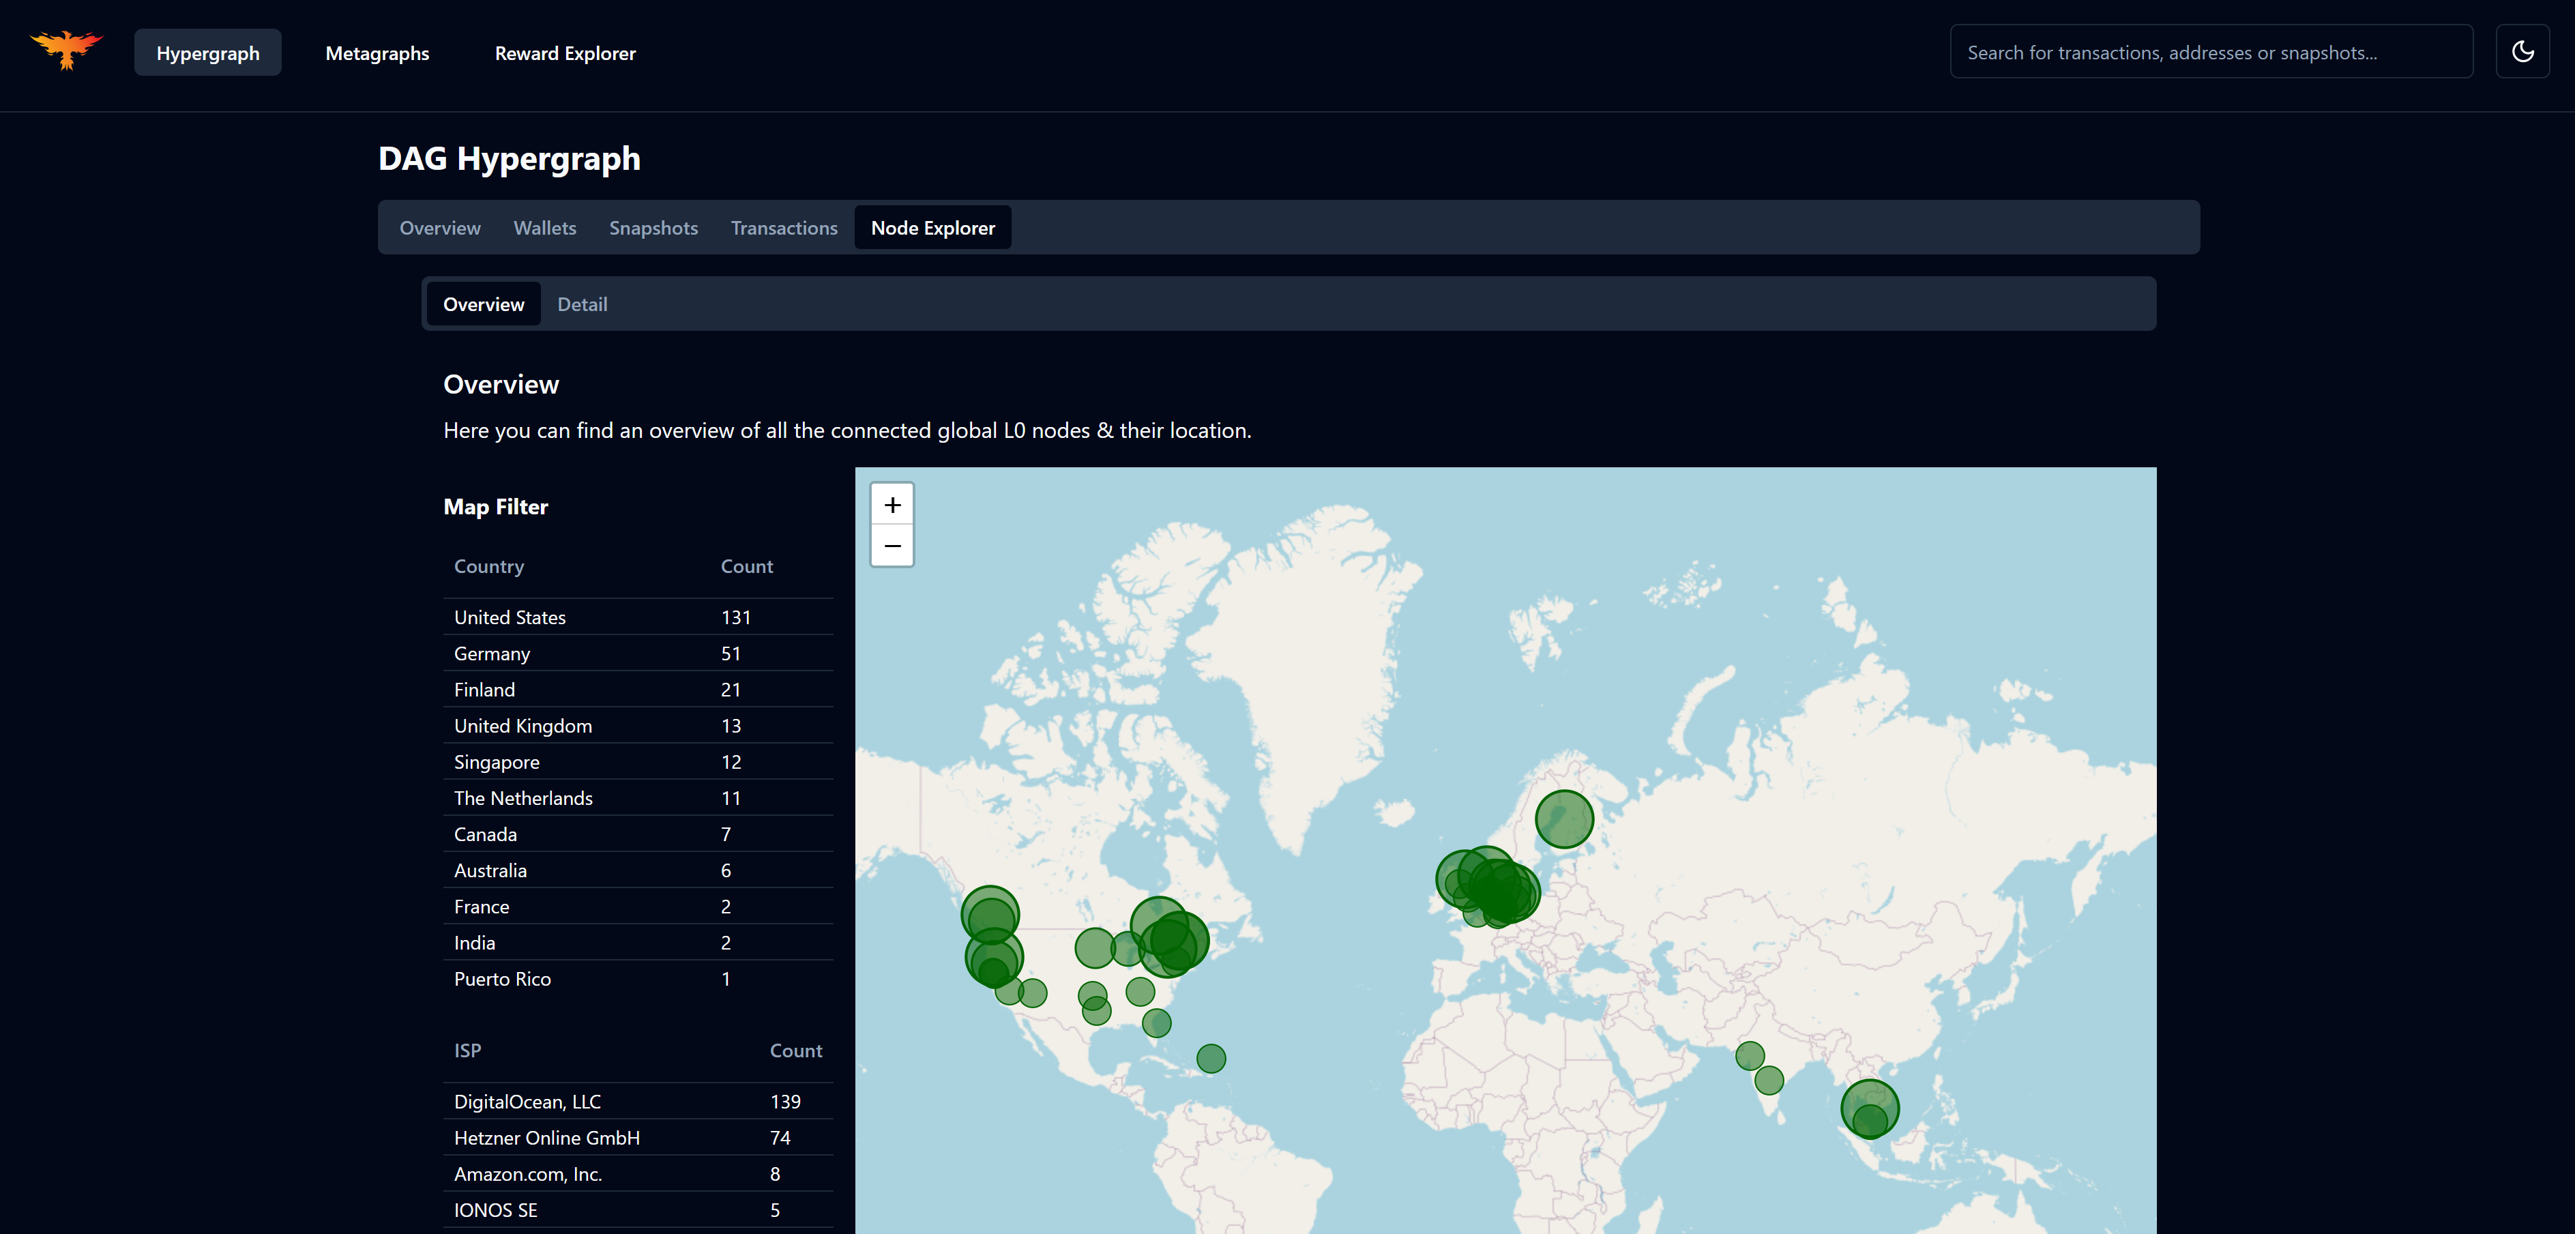Click the phoenix logo icon

pos(66,50)
